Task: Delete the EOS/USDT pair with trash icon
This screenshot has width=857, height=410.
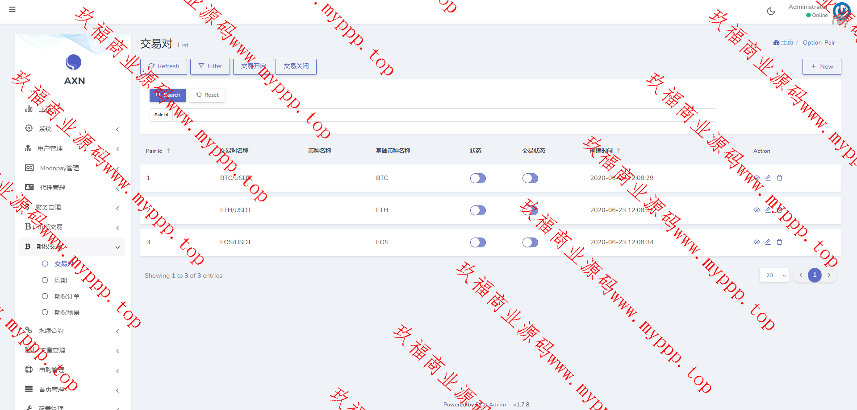Action: pos(779,242)
